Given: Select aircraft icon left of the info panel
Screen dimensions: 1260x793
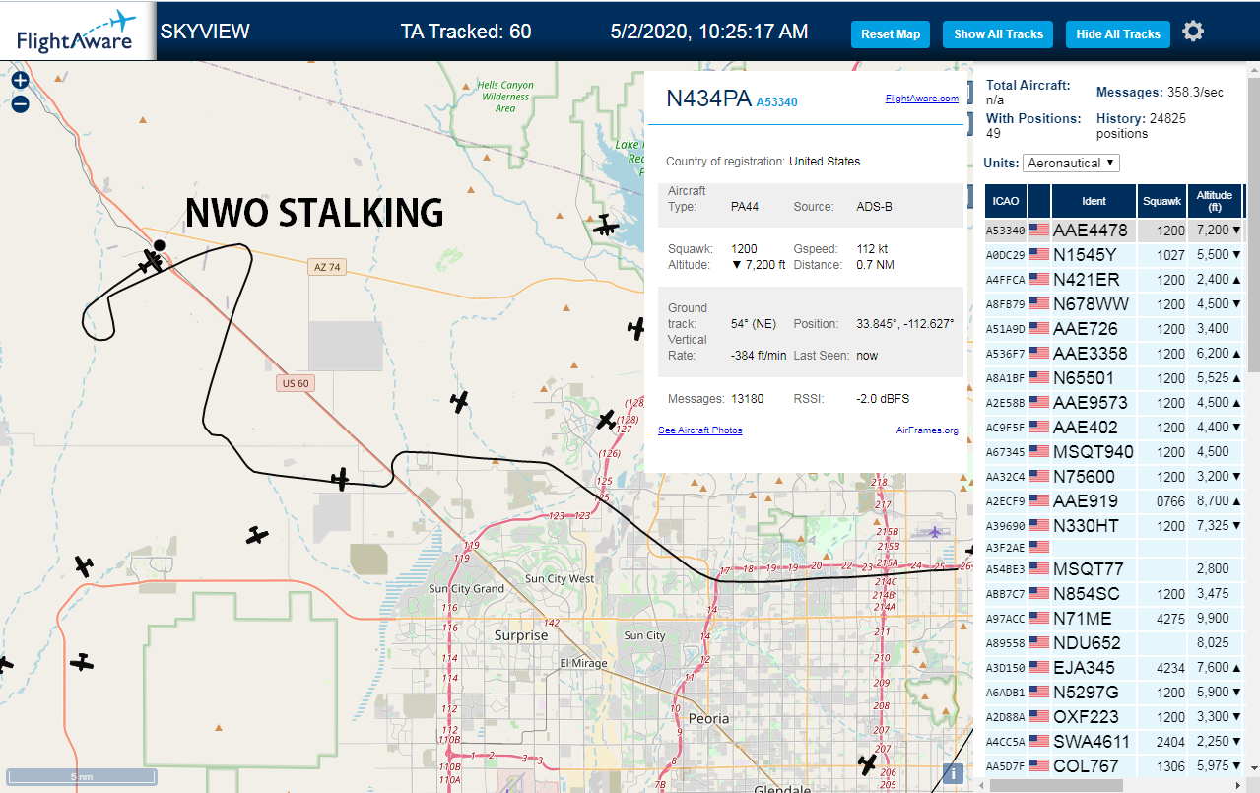Looking at the screenshot, I should 637,328.
